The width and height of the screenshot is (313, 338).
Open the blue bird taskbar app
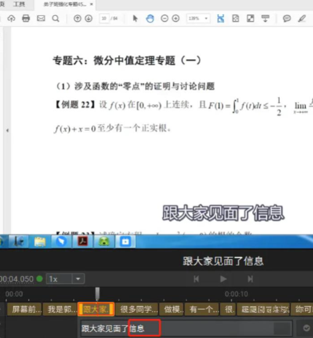pos(61,242)
